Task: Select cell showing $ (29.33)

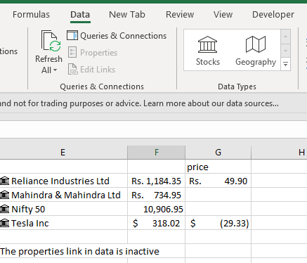Action: tap(218, 223)
